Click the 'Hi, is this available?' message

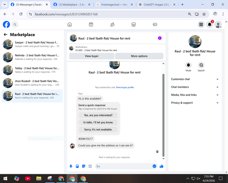pos(90,99)
